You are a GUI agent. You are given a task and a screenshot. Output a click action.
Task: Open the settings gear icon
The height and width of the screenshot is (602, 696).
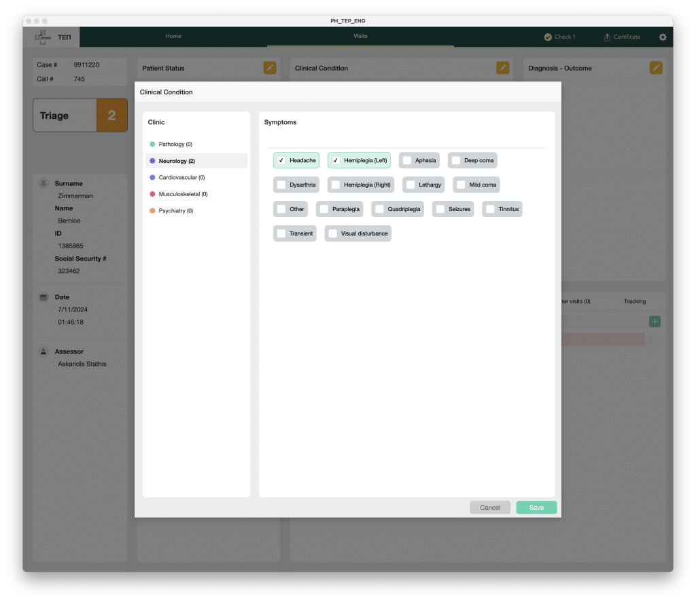[663, 37]
